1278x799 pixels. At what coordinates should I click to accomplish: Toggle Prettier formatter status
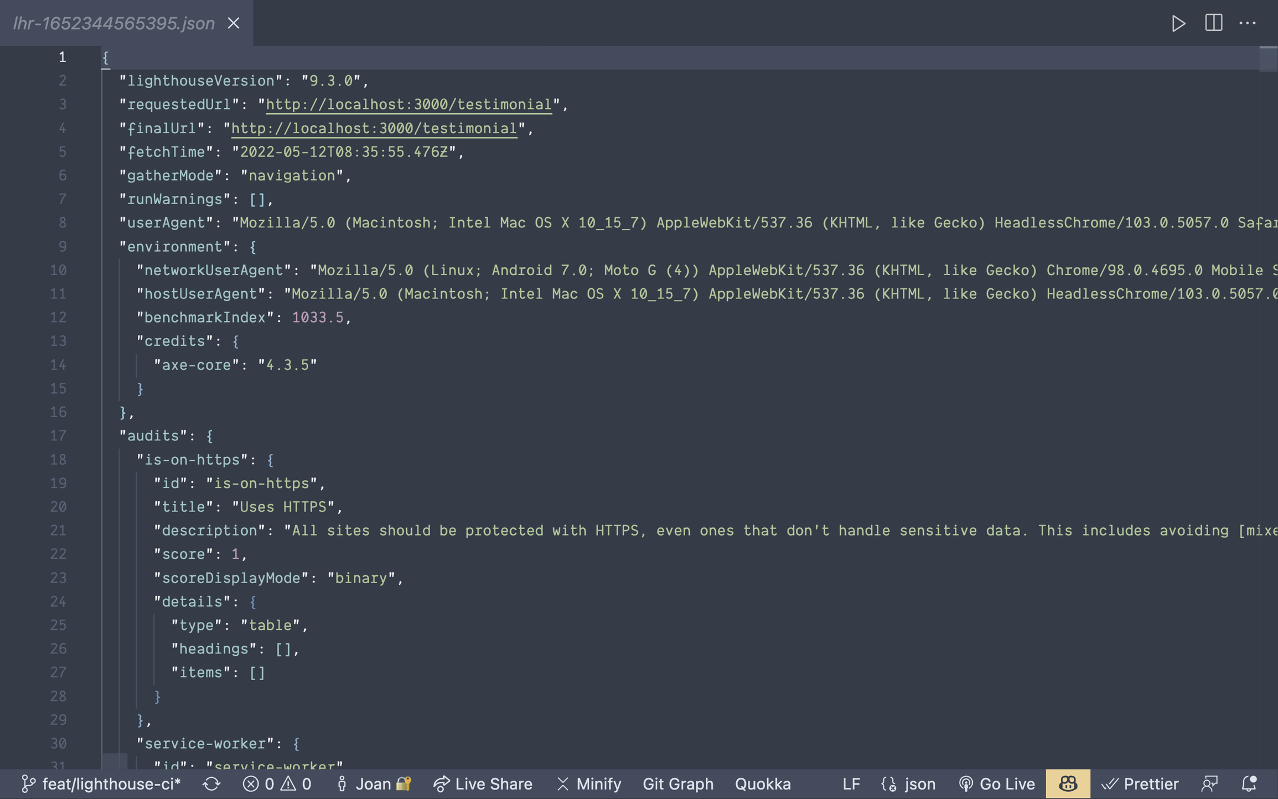(x=1140, y=784)
